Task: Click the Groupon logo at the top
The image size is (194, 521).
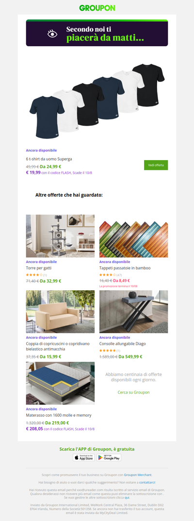Action: (97, 8)
